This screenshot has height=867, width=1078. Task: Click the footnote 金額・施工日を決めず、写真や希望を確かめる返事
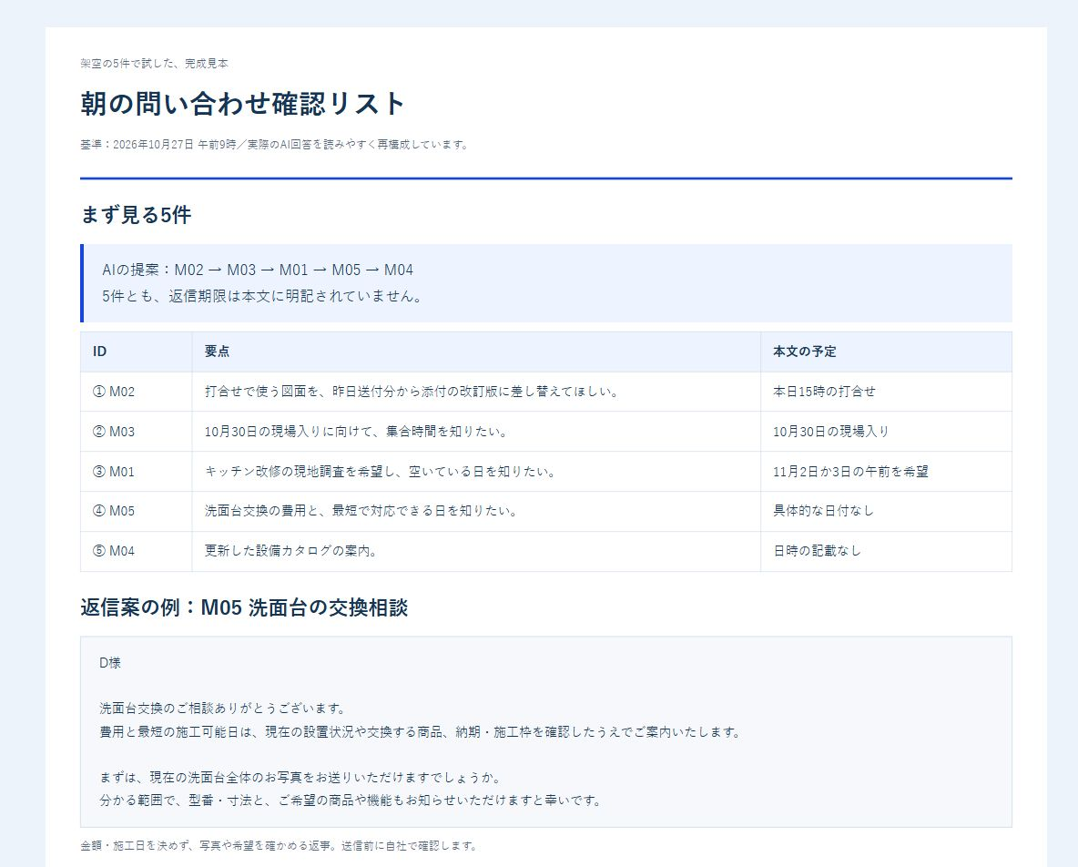[x=280, y=846]
